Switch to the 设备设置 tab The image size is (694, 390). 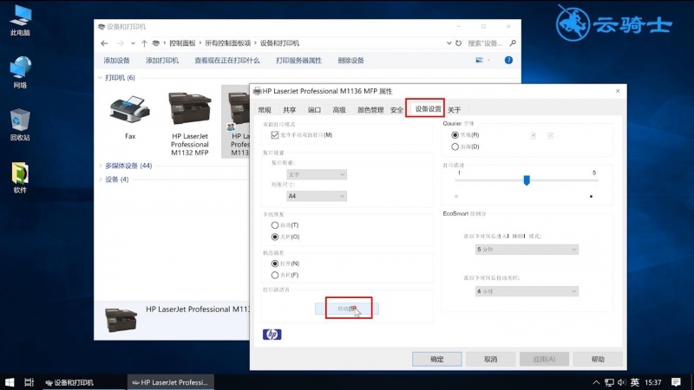pyautogui.click(x=428, y=109)
